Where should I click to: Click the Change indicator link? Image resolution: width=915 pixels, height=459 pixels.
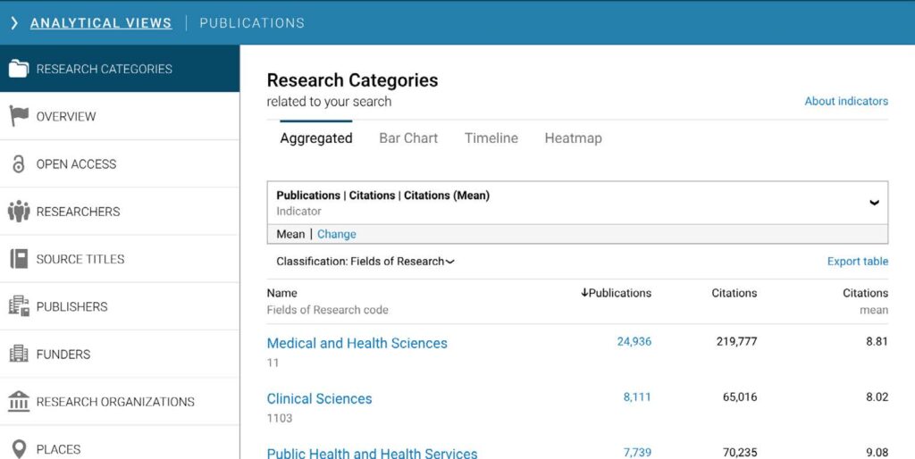pyautogui.click(x=337, y=234)
